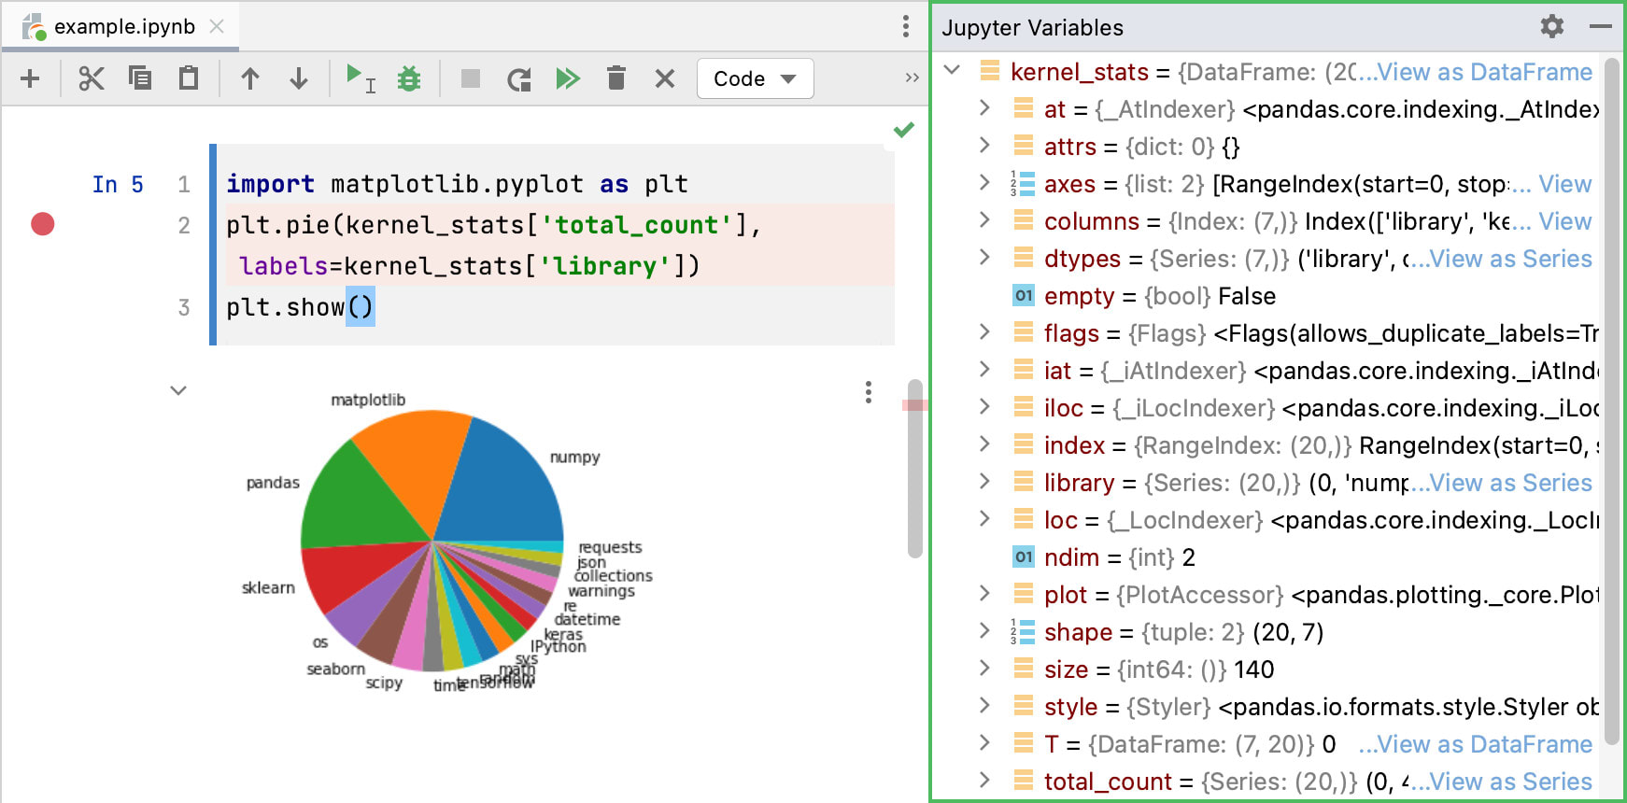Image resolution: width=1627 pixels, height=803 pixels.
Task: Debug cell using the bug icon
Action: [409, 78]
